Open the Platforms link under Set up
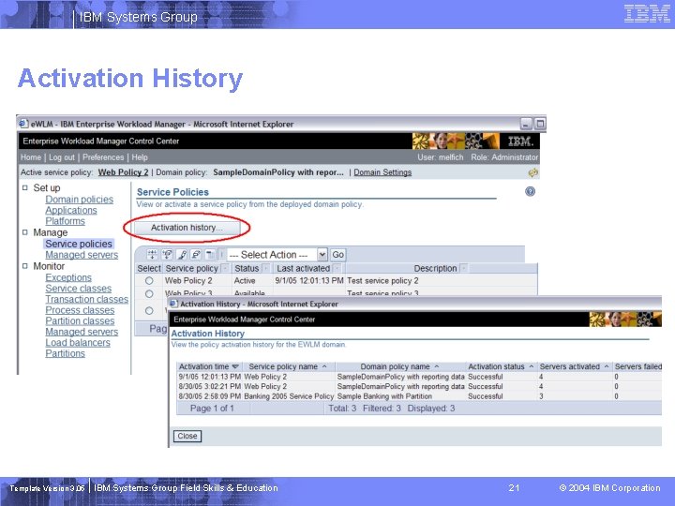 coord(65,221)
